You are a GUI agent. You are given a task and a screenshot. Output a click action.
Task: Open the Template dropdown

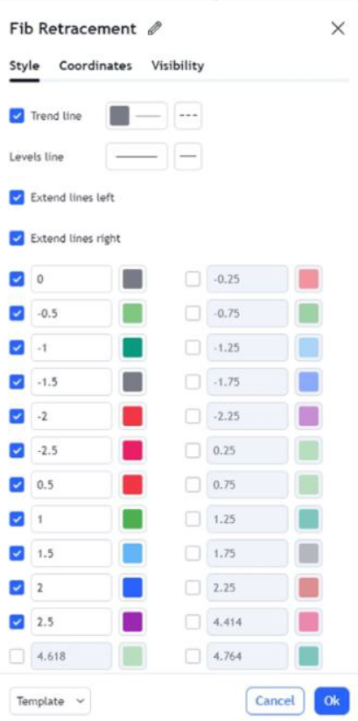50,701
